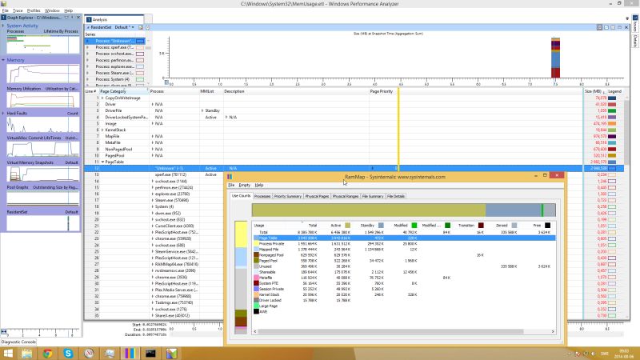
Task: Open Window menu in Performance Analyzer
Action: (x=52, y=10)
